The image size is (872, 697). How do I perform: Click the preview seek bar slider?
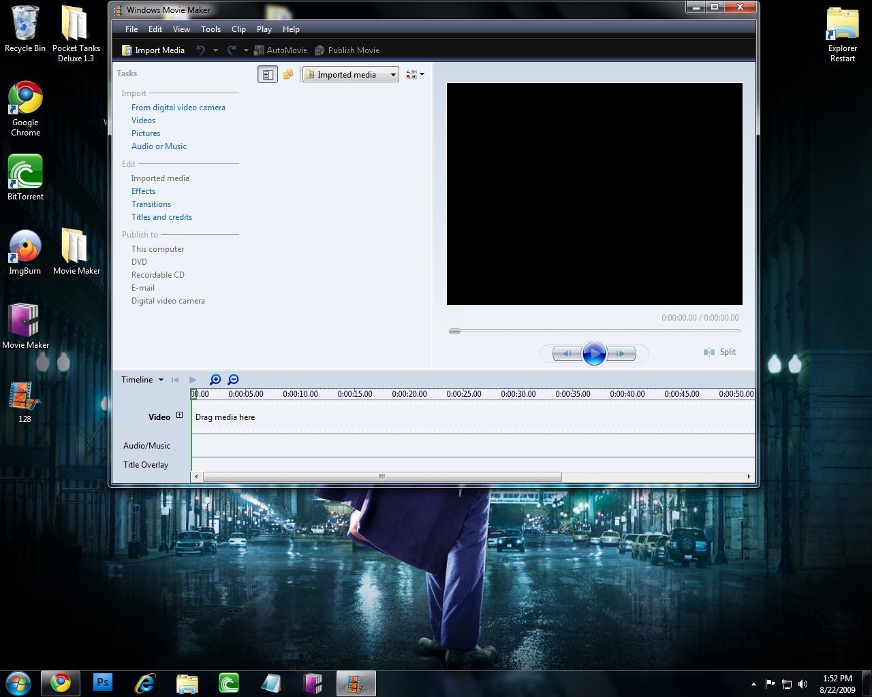point(454,331)
